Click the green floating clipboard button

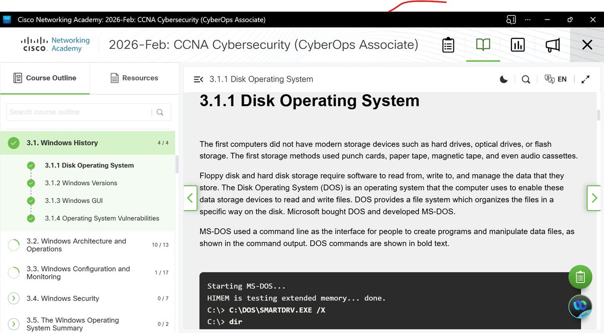[580, 277]
